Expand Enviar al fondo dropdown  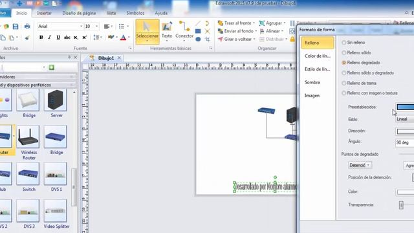256,31
